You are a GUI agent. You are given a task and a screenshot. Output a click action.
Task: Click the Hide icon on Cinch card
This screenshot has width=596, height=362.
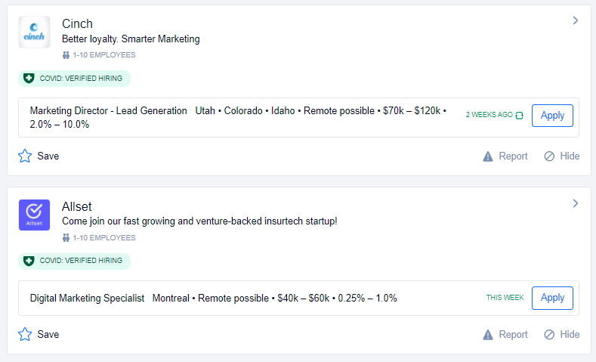549,156
